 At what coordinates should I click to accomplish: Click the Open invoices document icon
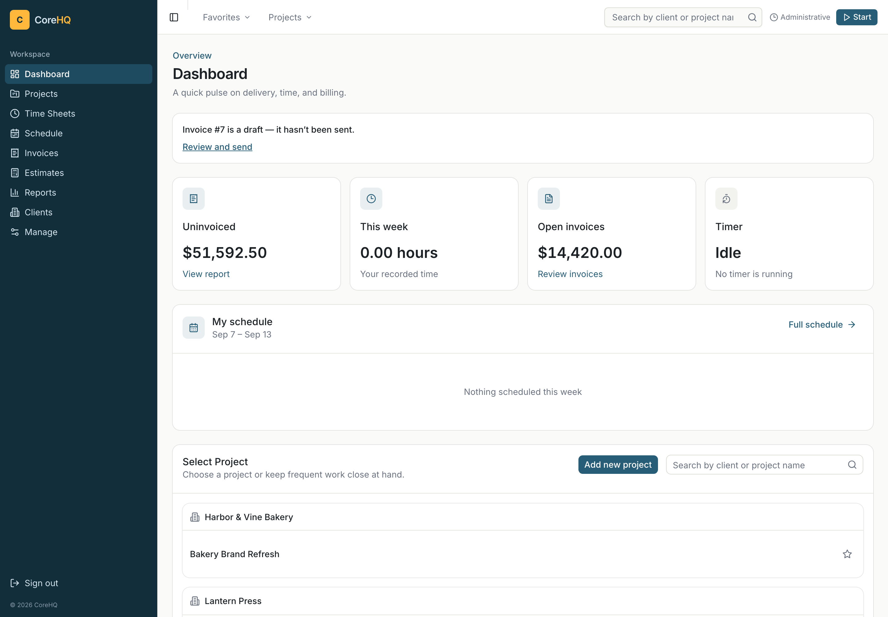[x=549, y=199]
